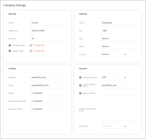The height and width of the screenshot is (139, 146).
Task: Click info icon next to Default Currency
Action: coord(80,78)
